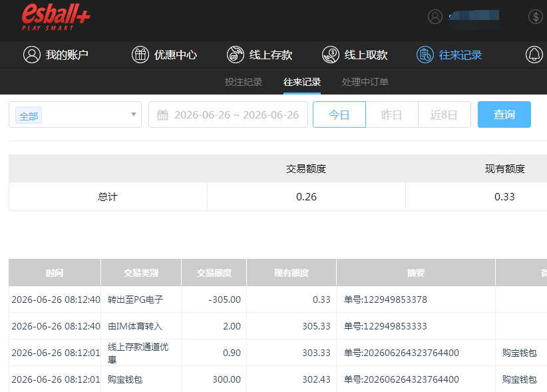This screenshot has width=547, height=392.
Task: Go to 线上取款 page
Action: (355, 55)
